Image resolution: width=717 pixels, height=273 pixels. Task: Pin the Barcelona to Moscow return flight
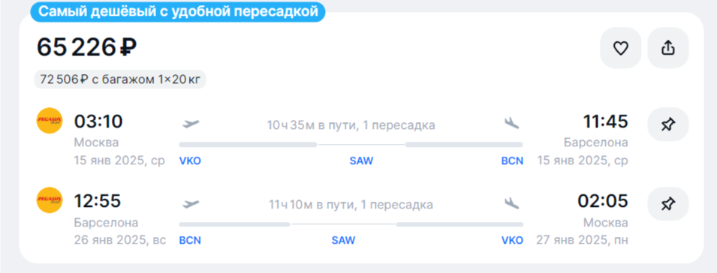point(668,203)
